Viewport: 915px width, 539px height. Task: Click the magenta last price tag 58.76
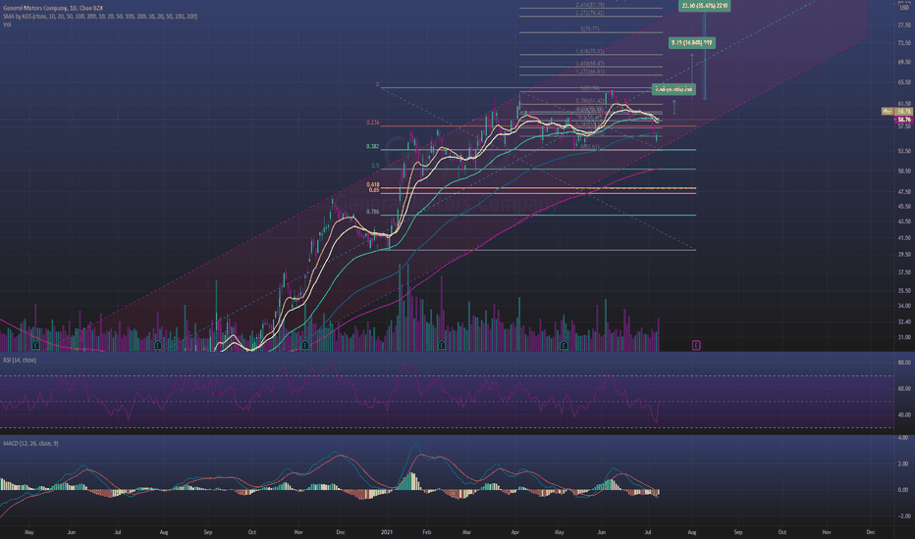click(x=904, y=120)
